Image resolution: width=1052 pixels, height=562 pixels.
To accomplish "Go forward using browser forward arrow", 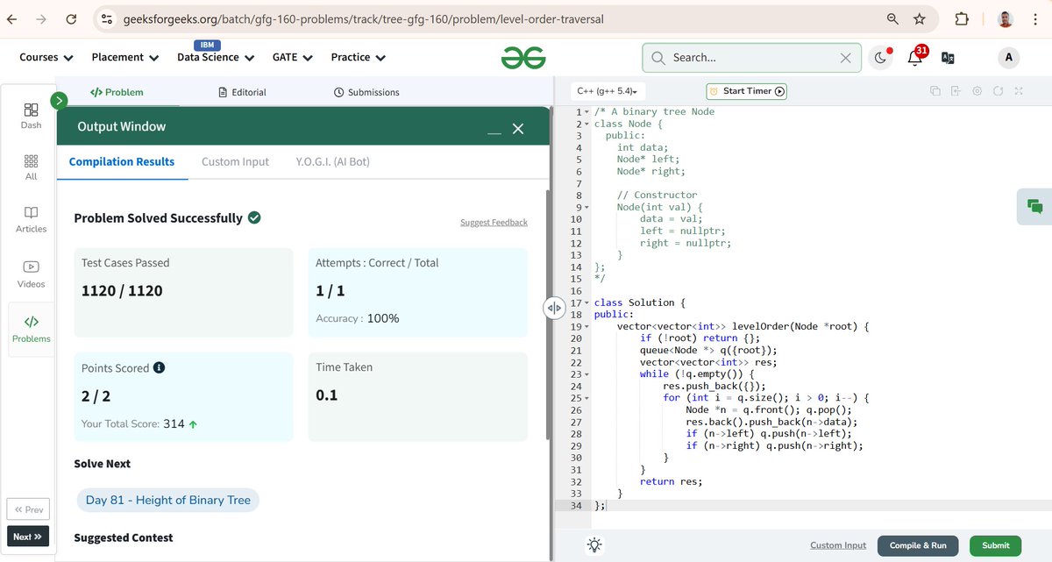I will [41, 18].
